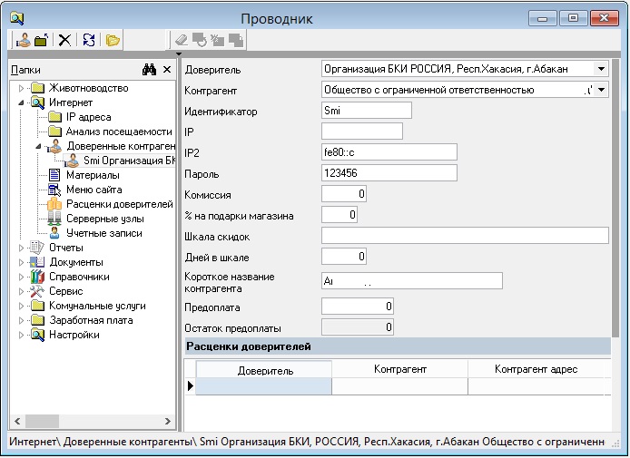Click the empty IP input field
The width and height of the screenshot is (630, 458).
point(362,132)
